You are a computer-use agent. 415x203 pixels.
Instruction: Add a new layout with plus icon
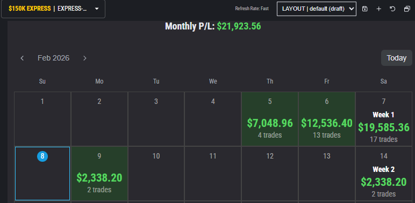coord(379,9)
